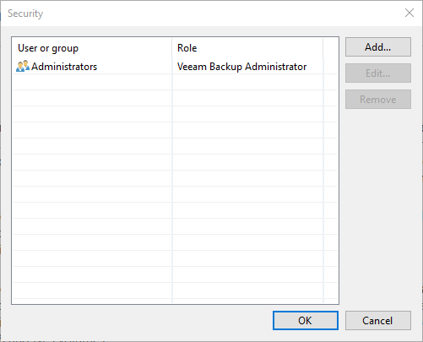
Task: Sort by User or group column header
Action: point(92,48)
